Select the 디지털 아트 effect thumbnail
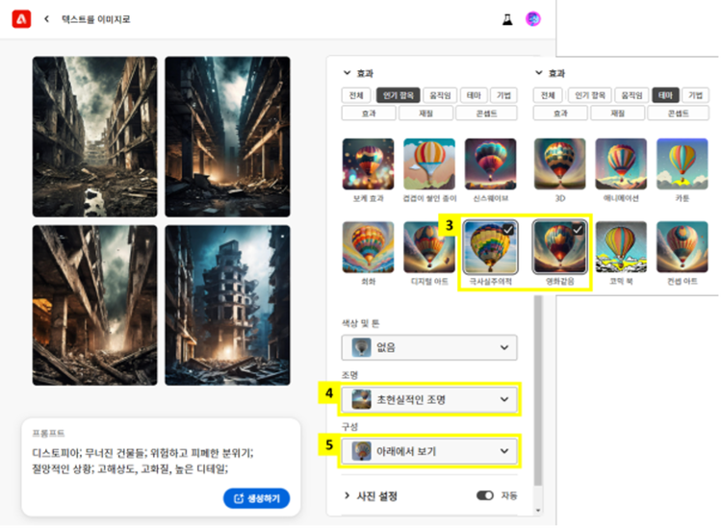The image size is (722, 529). click(x=429, y=247)
